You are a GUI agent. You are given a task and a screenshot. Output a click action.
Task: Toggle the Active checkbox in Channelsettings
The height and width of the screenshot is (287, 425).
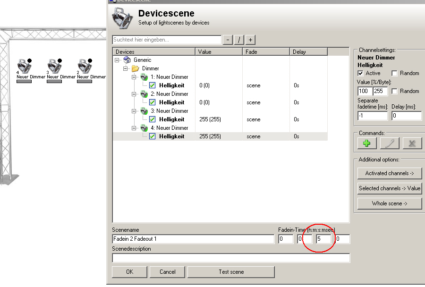[361, 73]
